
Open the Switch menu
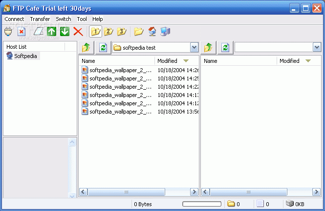tap(64, 19)
